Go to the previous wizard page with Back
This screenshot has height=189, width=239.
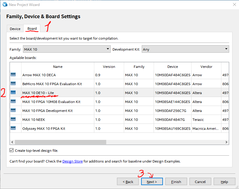point(128,182)
